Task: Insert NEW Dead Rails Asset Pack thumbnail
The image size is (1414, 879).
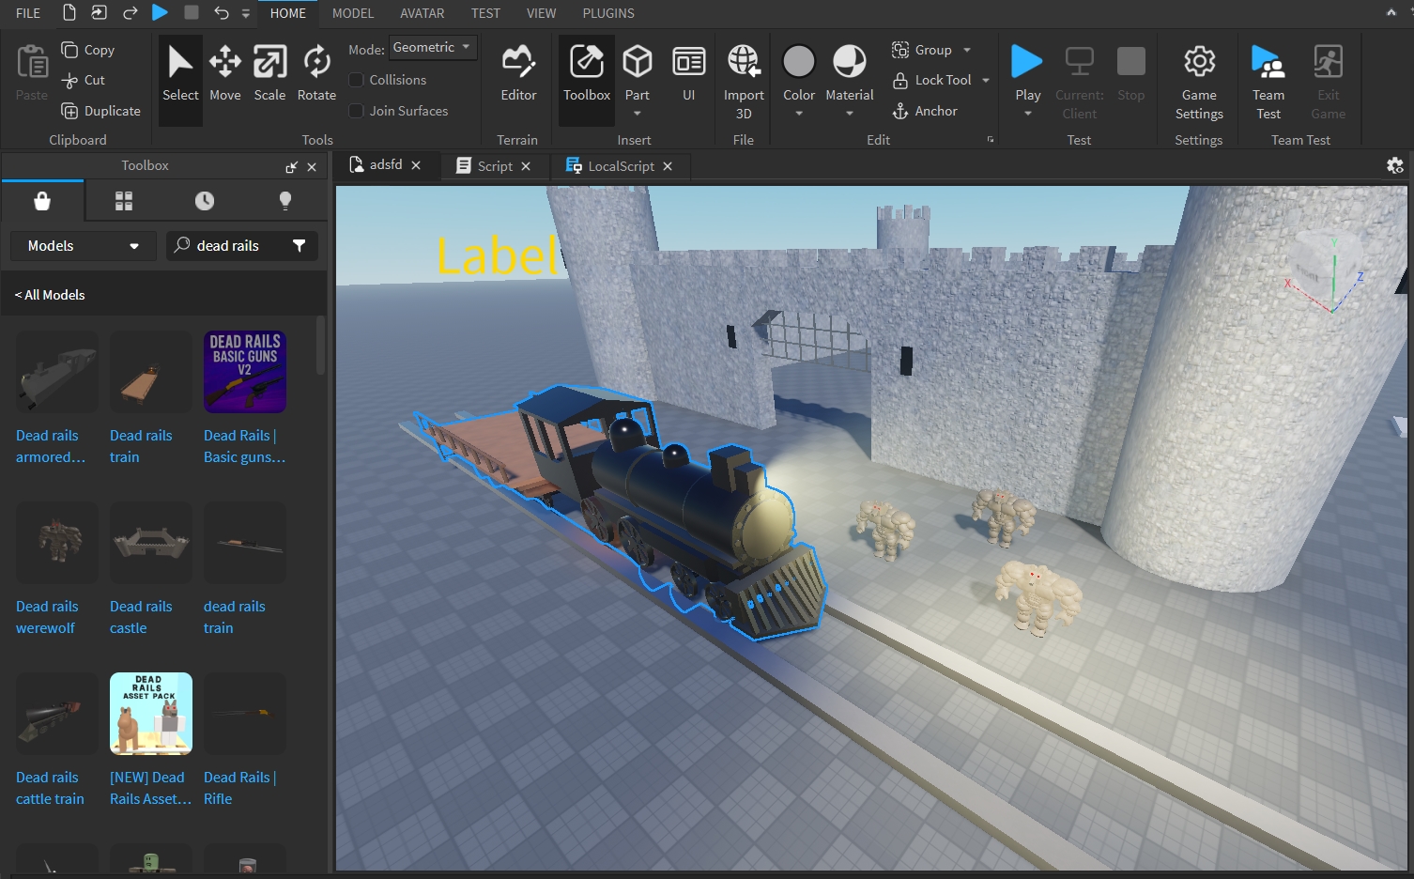Action: pyautogui.click(x=151, y=714)
